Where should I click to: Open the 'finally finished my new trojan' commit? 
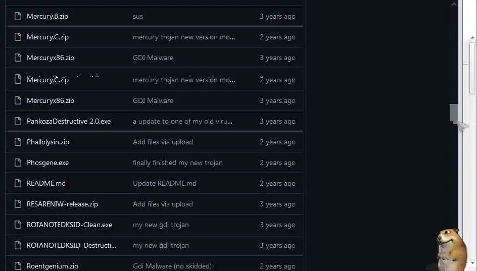tap(177, 162)
